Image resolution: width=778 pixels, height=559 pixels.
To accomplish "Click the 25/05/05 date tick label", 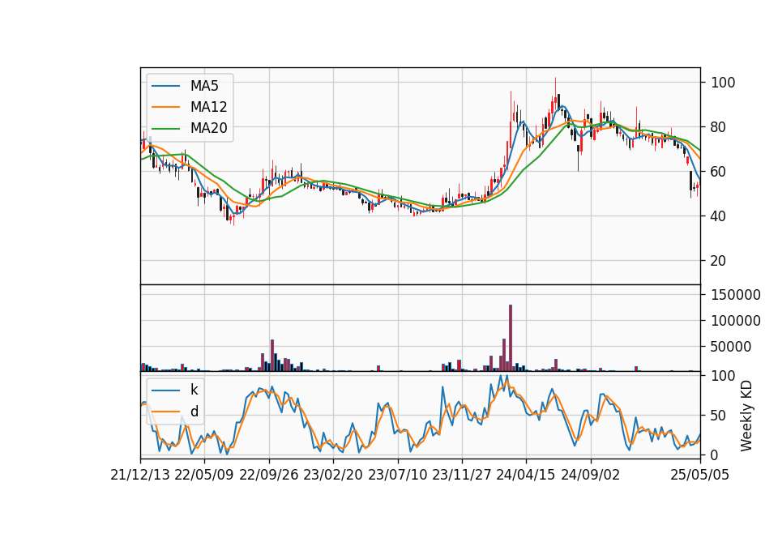I will tap(700, 475).
